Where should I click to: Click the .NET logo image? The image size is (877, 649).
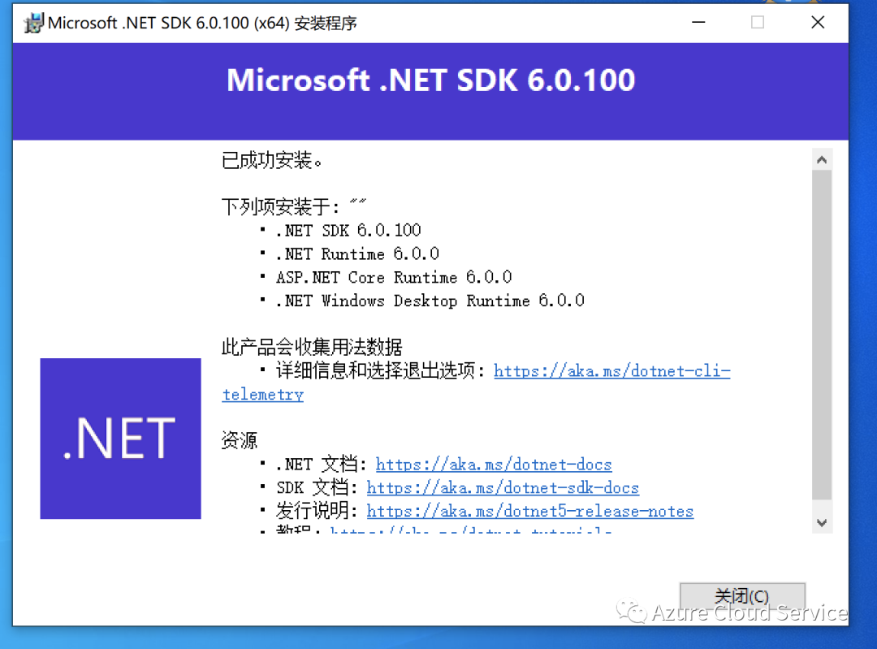point(120,439)
